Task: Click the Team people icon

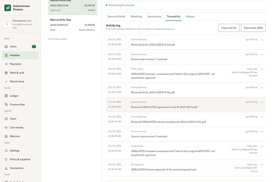Action: click(x=6, y=119)
